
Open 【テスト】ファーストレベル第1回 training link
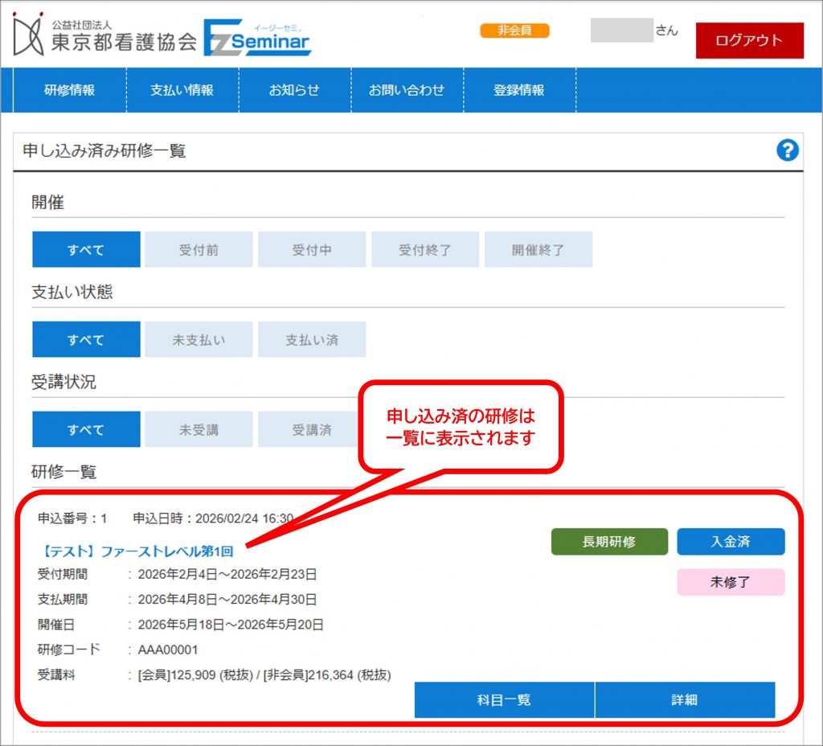click(137, 551)
